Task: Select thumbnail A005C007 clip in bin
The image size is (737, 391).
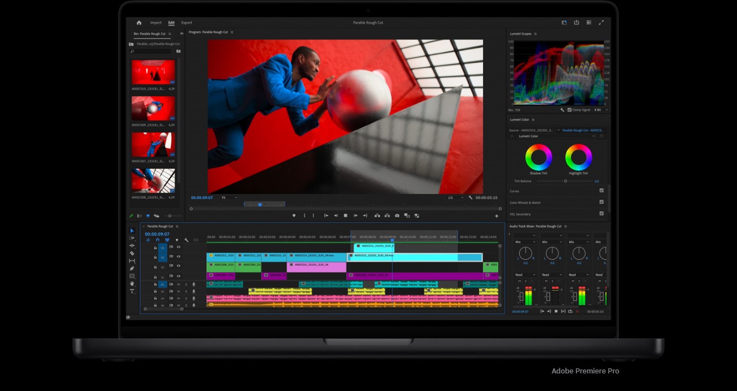Action: click(x=153, y=145)
